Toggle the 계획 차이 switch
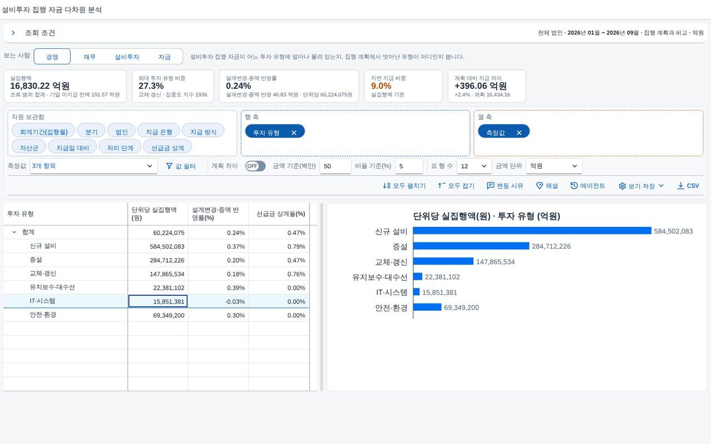Viewport: 711px width, 444px height. pyautogui.click(x=256, y=166)
